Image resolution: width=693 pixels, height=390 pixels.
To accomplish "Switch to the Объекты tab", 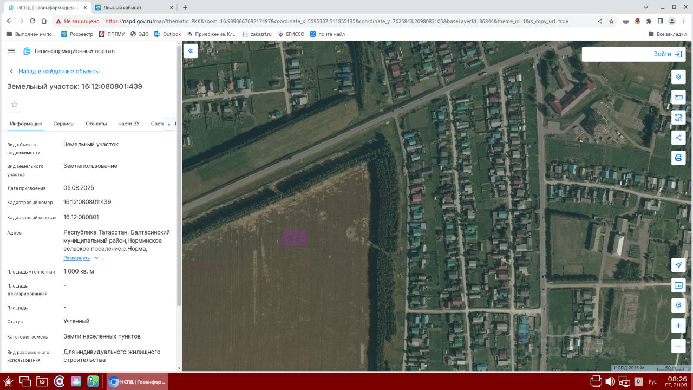I will [96, 123].
